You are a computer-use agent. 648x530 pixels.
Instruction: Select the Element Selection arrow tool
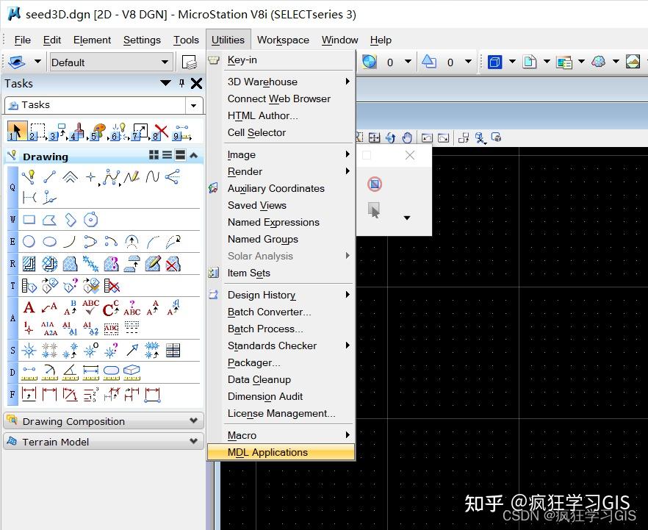[15, 129]
